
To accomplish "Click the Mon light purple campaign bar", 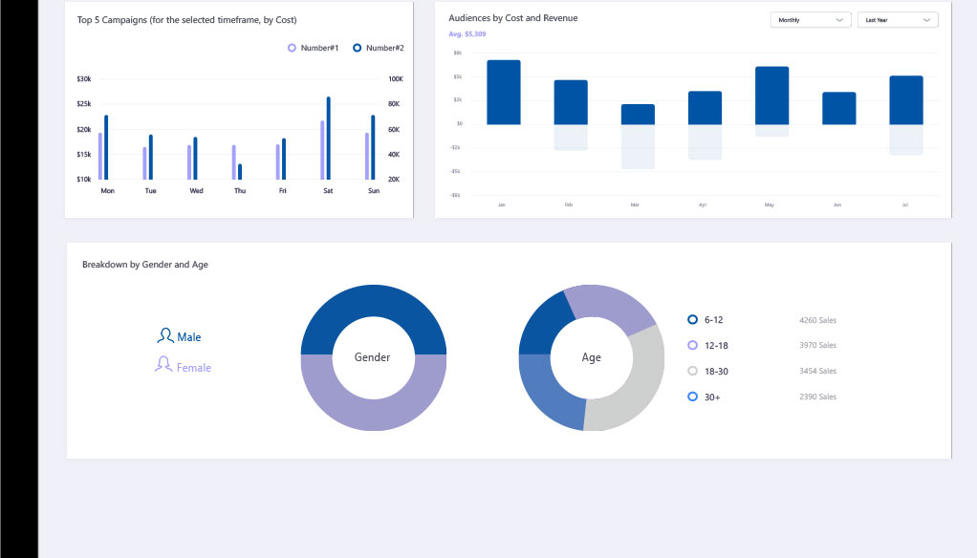I will 100,157.
